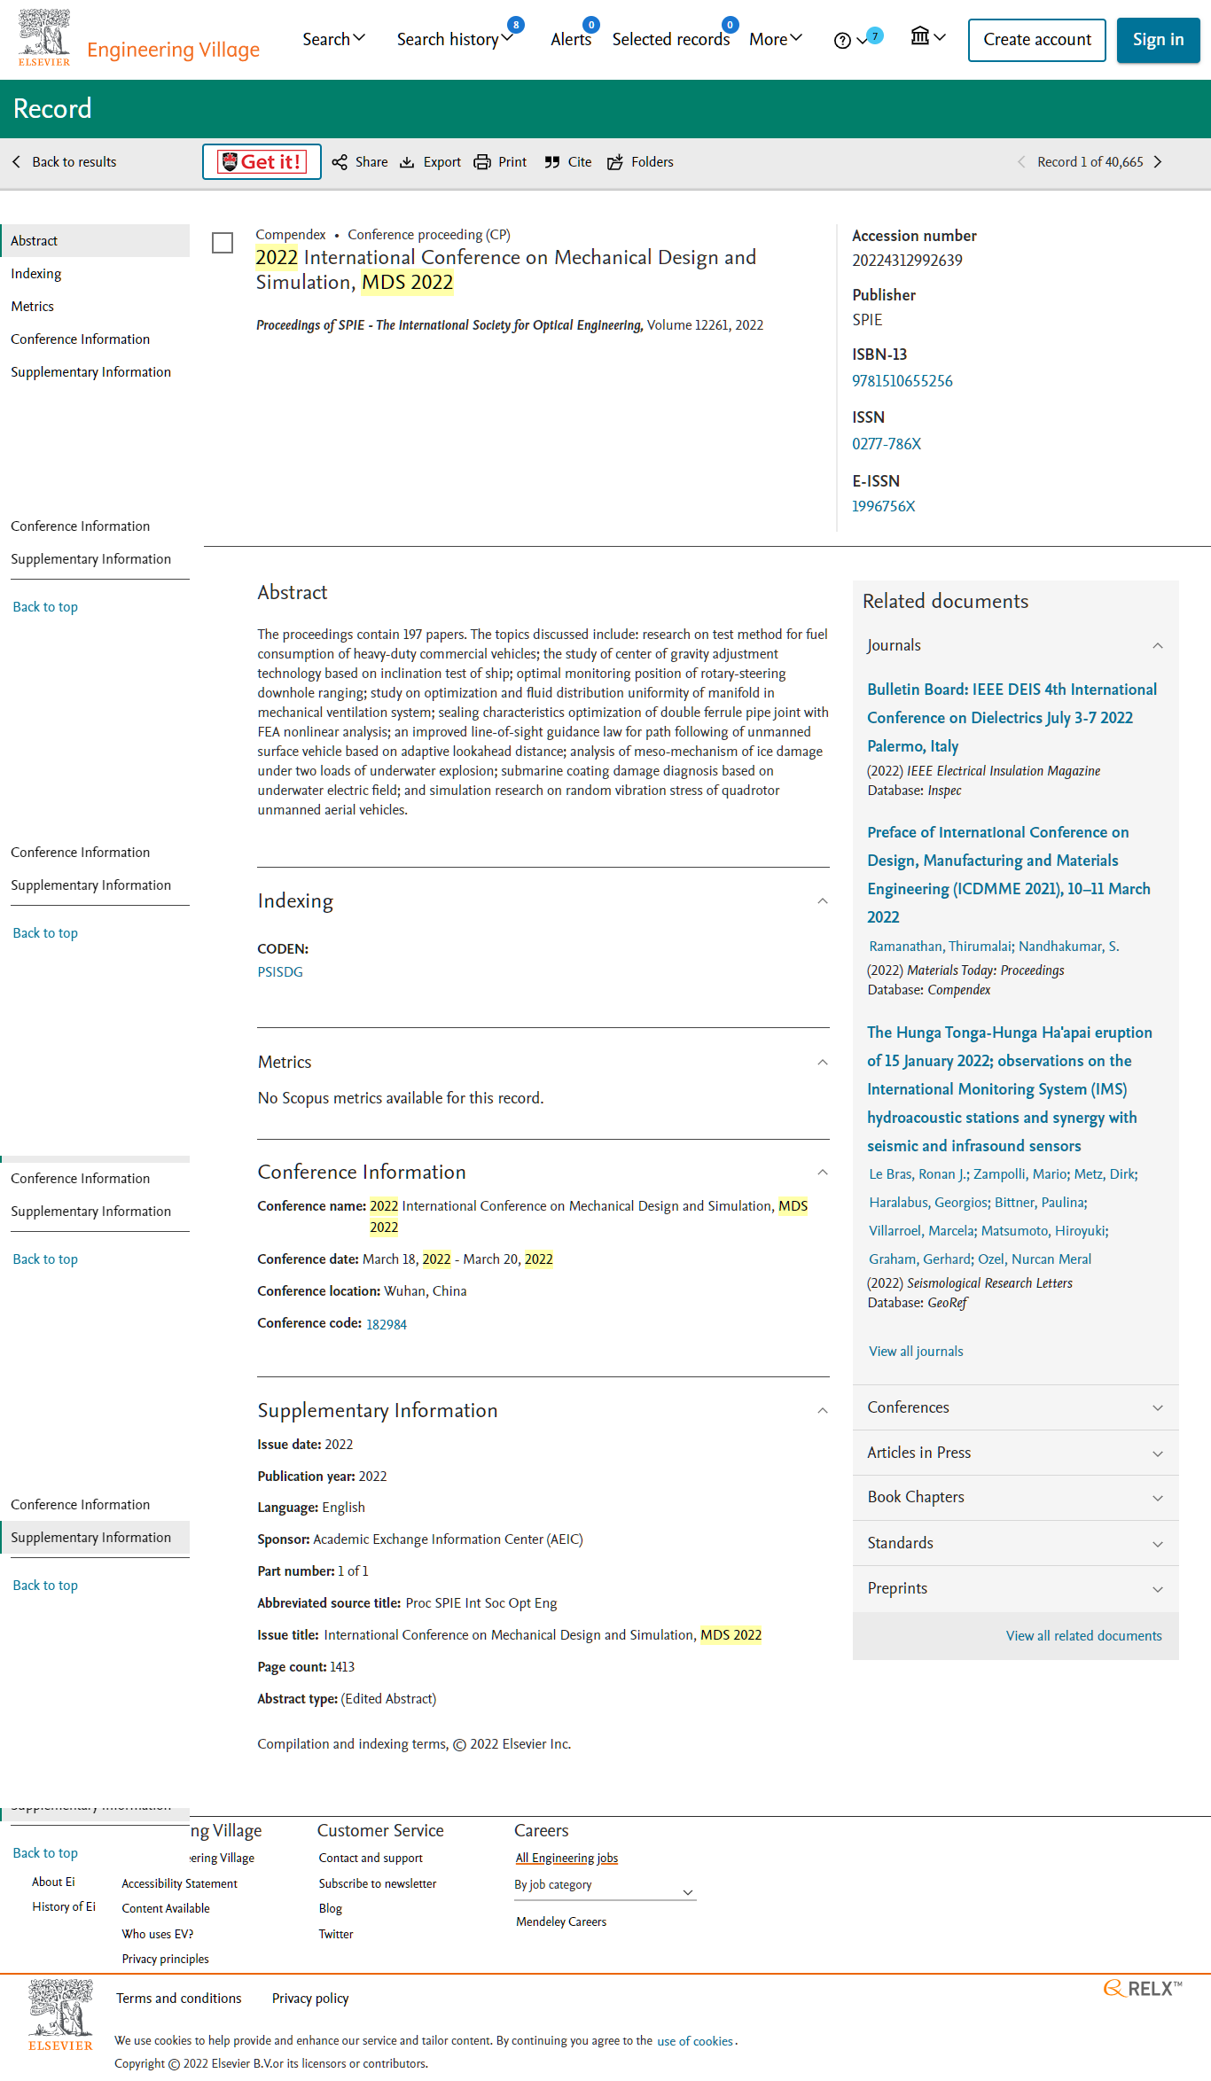Click Subscribe to newsletter link

pyautogui.click(x=378, y=1884)
